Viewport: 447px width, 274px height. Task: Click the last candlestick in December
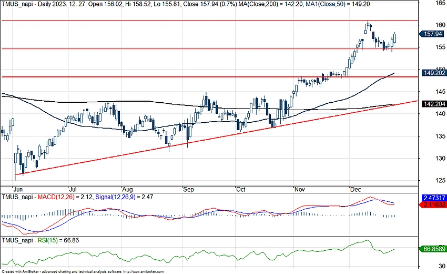(395, 38)
